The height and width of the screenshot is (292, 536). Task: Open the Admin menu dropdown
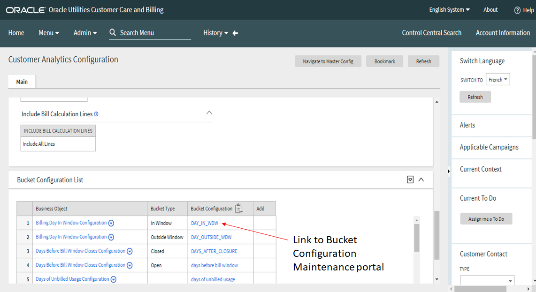[x=85, y=32]
